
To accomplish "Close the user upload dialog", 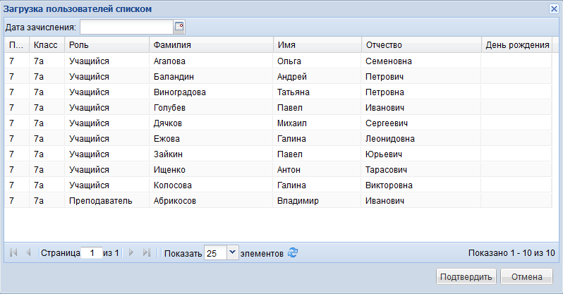I will coord(555,8).
